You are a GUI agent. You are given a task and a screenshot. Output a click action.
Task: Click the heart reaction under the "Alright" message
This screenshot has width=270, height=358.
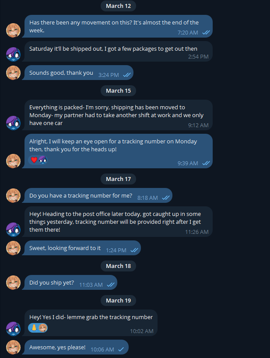pyautogui.click(x=34, y=160)
